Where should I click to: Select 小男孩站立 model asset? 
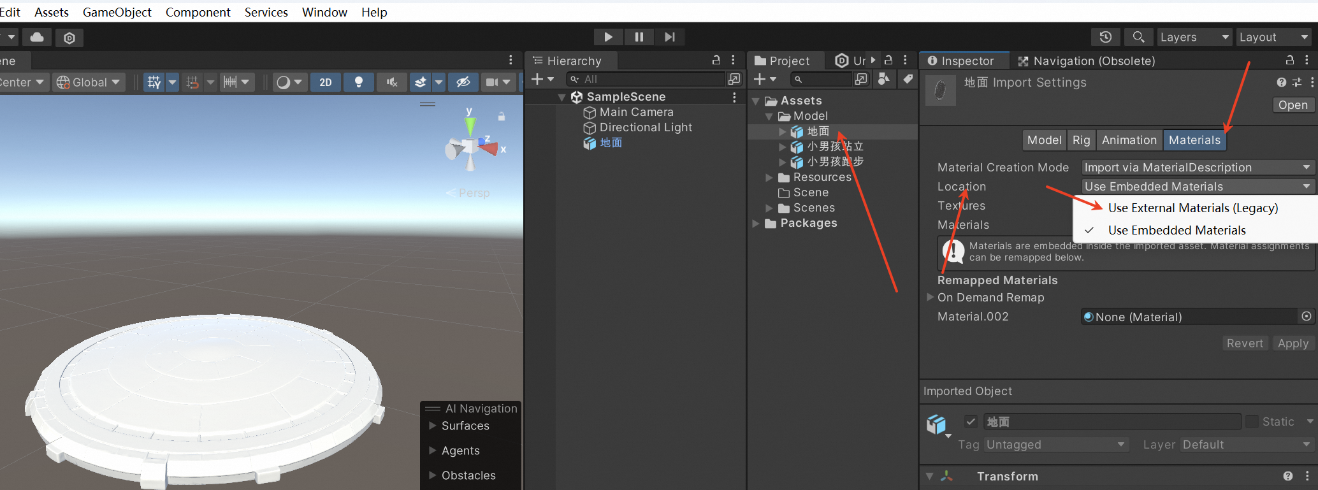(x=835, y=147)
